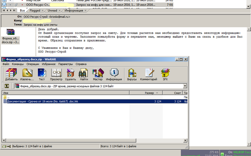Open the Параметры menu
This screenshot has width=251, height=156.
pos(66,64)
